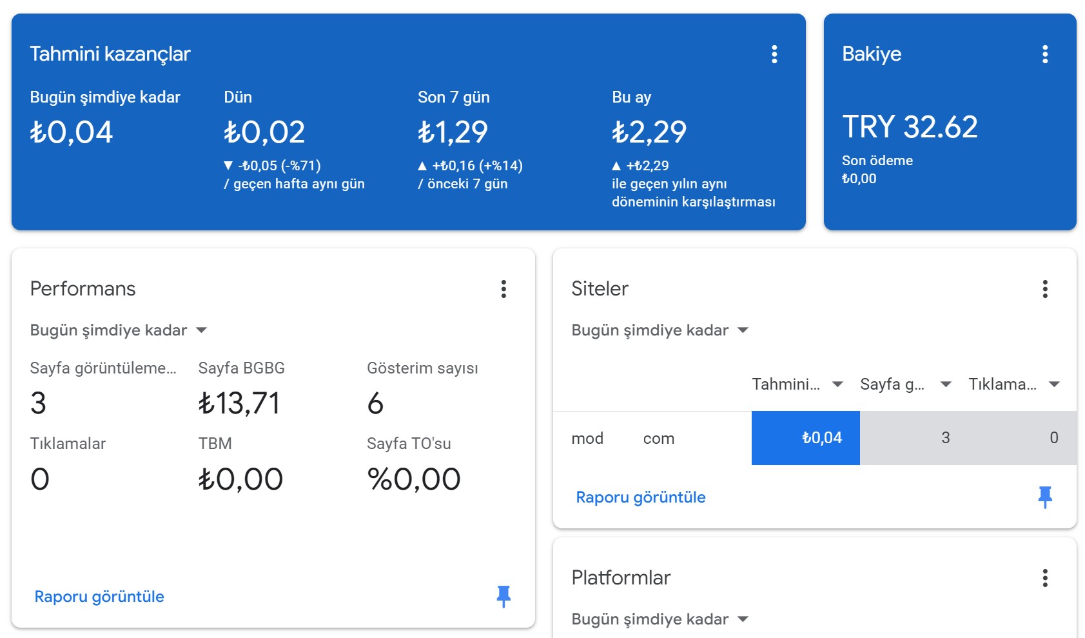Expand the Platformlar date range dropdown

(660, 619)
